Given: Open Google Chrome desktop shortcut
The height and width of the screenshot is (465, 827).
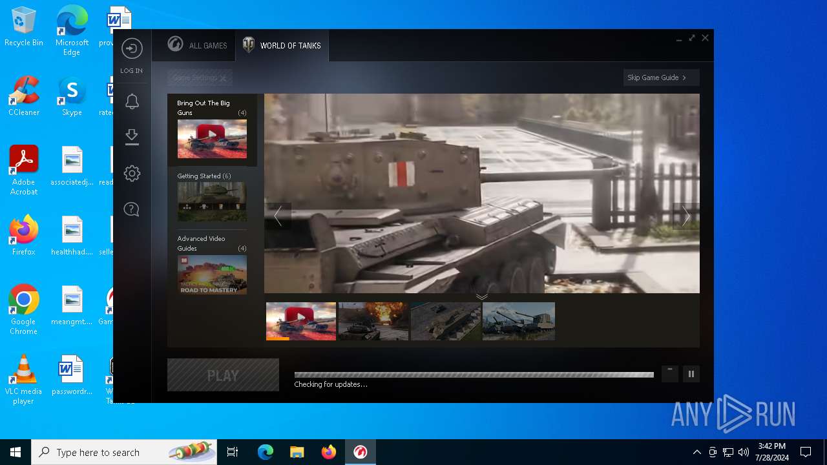Looking at the screenshot, I should pyautogui.click(x=24, y=310).
